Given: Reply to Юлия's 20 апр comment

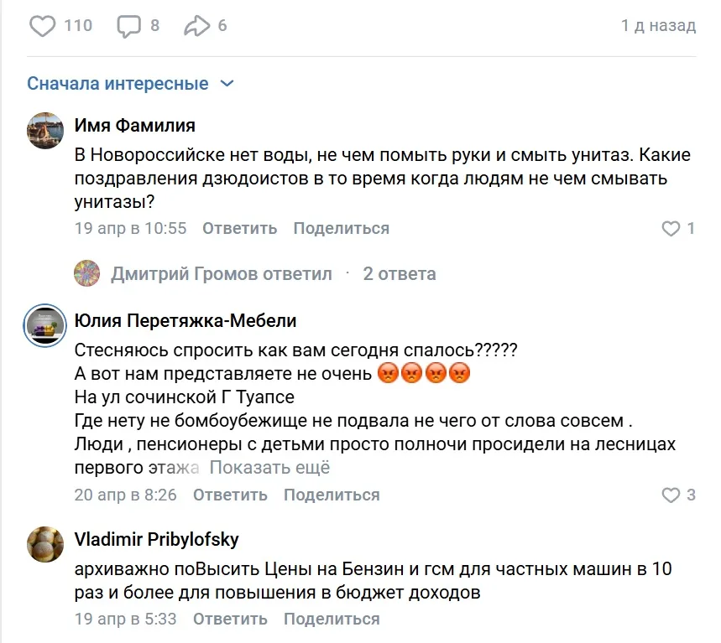Looking at the screenshot, I should click(230, 495).
